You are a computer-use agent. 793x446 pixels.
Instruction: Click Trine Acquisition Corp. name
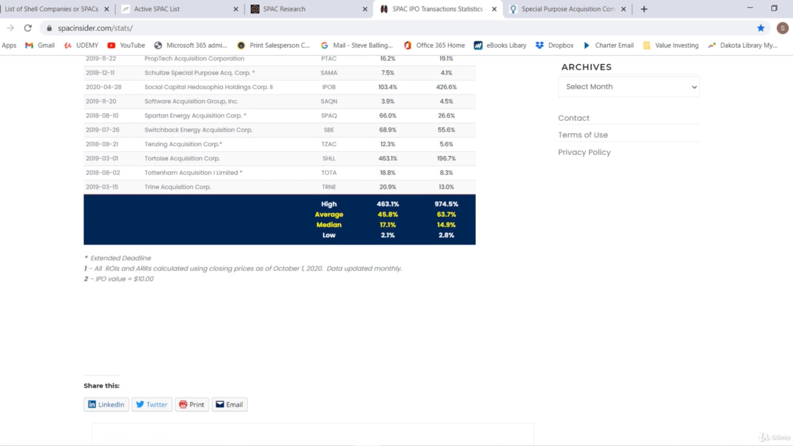[177, 186]
